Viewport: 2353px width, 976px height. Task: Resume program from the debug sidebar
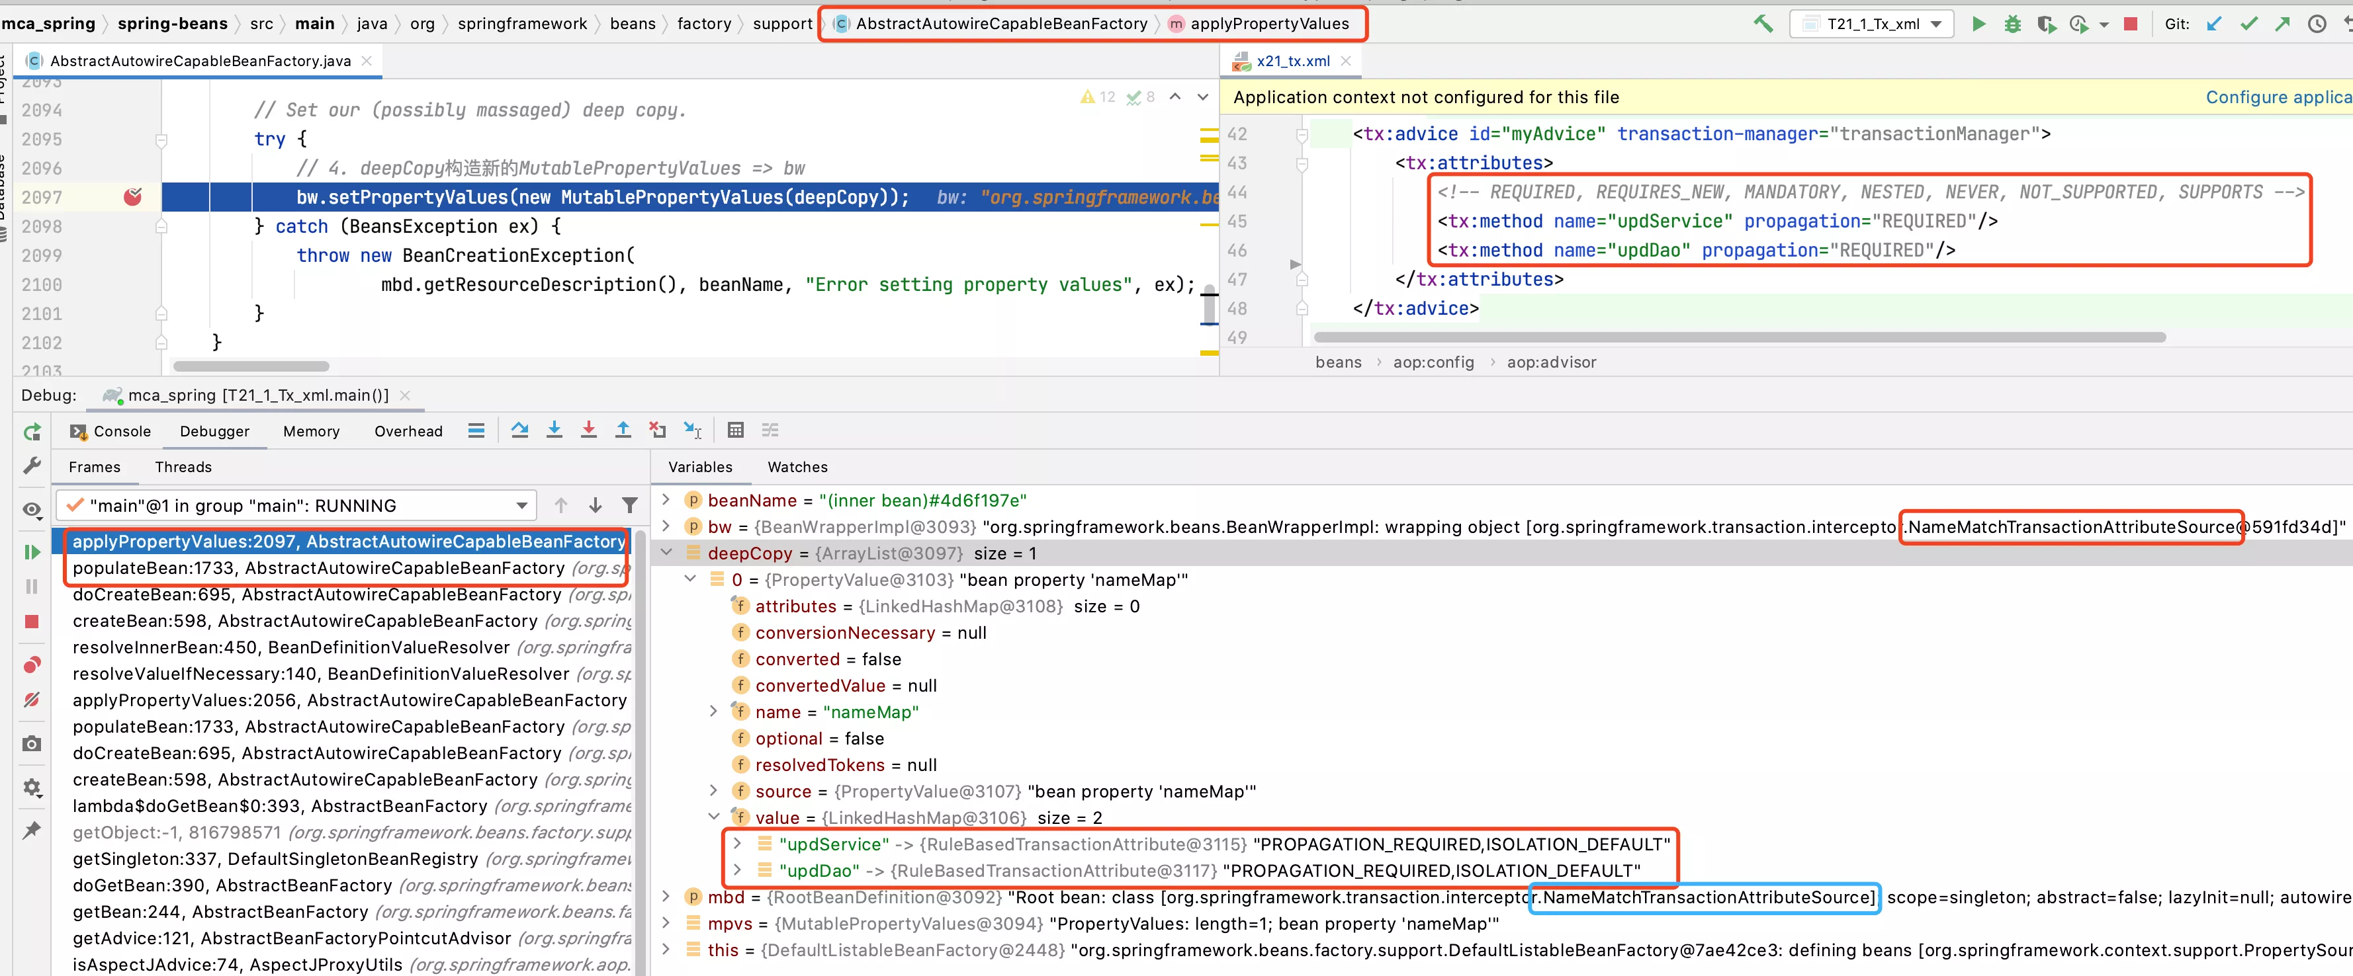[x=32, y=551]
